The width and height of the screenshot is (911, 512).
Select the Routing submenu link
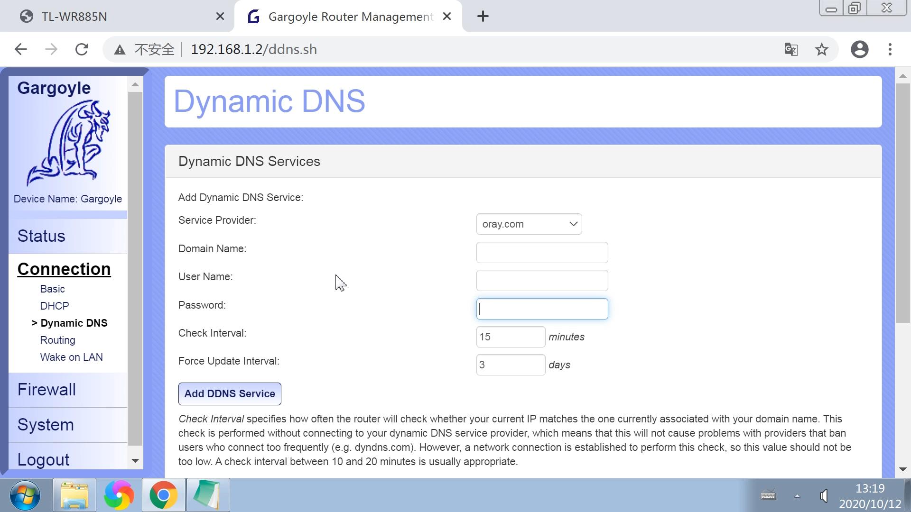point(57,339)
